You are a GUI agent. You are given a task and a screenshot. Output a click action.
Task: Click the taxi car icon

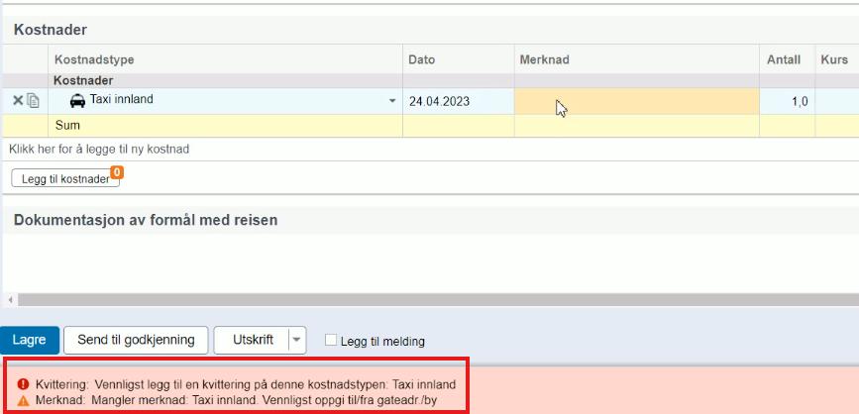point(77,100)
